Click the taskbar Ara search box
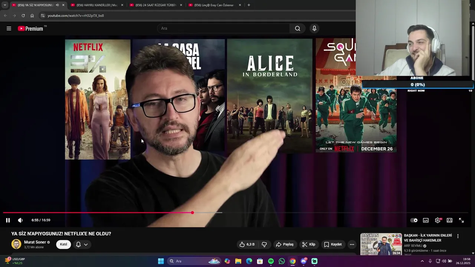 (x=194, y=261)
